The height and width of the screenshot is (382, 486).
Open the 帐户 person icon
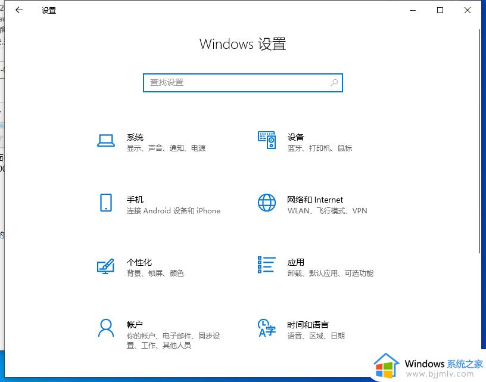coord(106,328)
